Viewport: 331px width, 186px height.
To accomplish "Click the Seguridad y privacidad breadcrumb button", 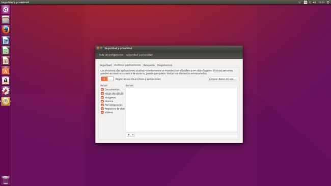I will 140,55.
